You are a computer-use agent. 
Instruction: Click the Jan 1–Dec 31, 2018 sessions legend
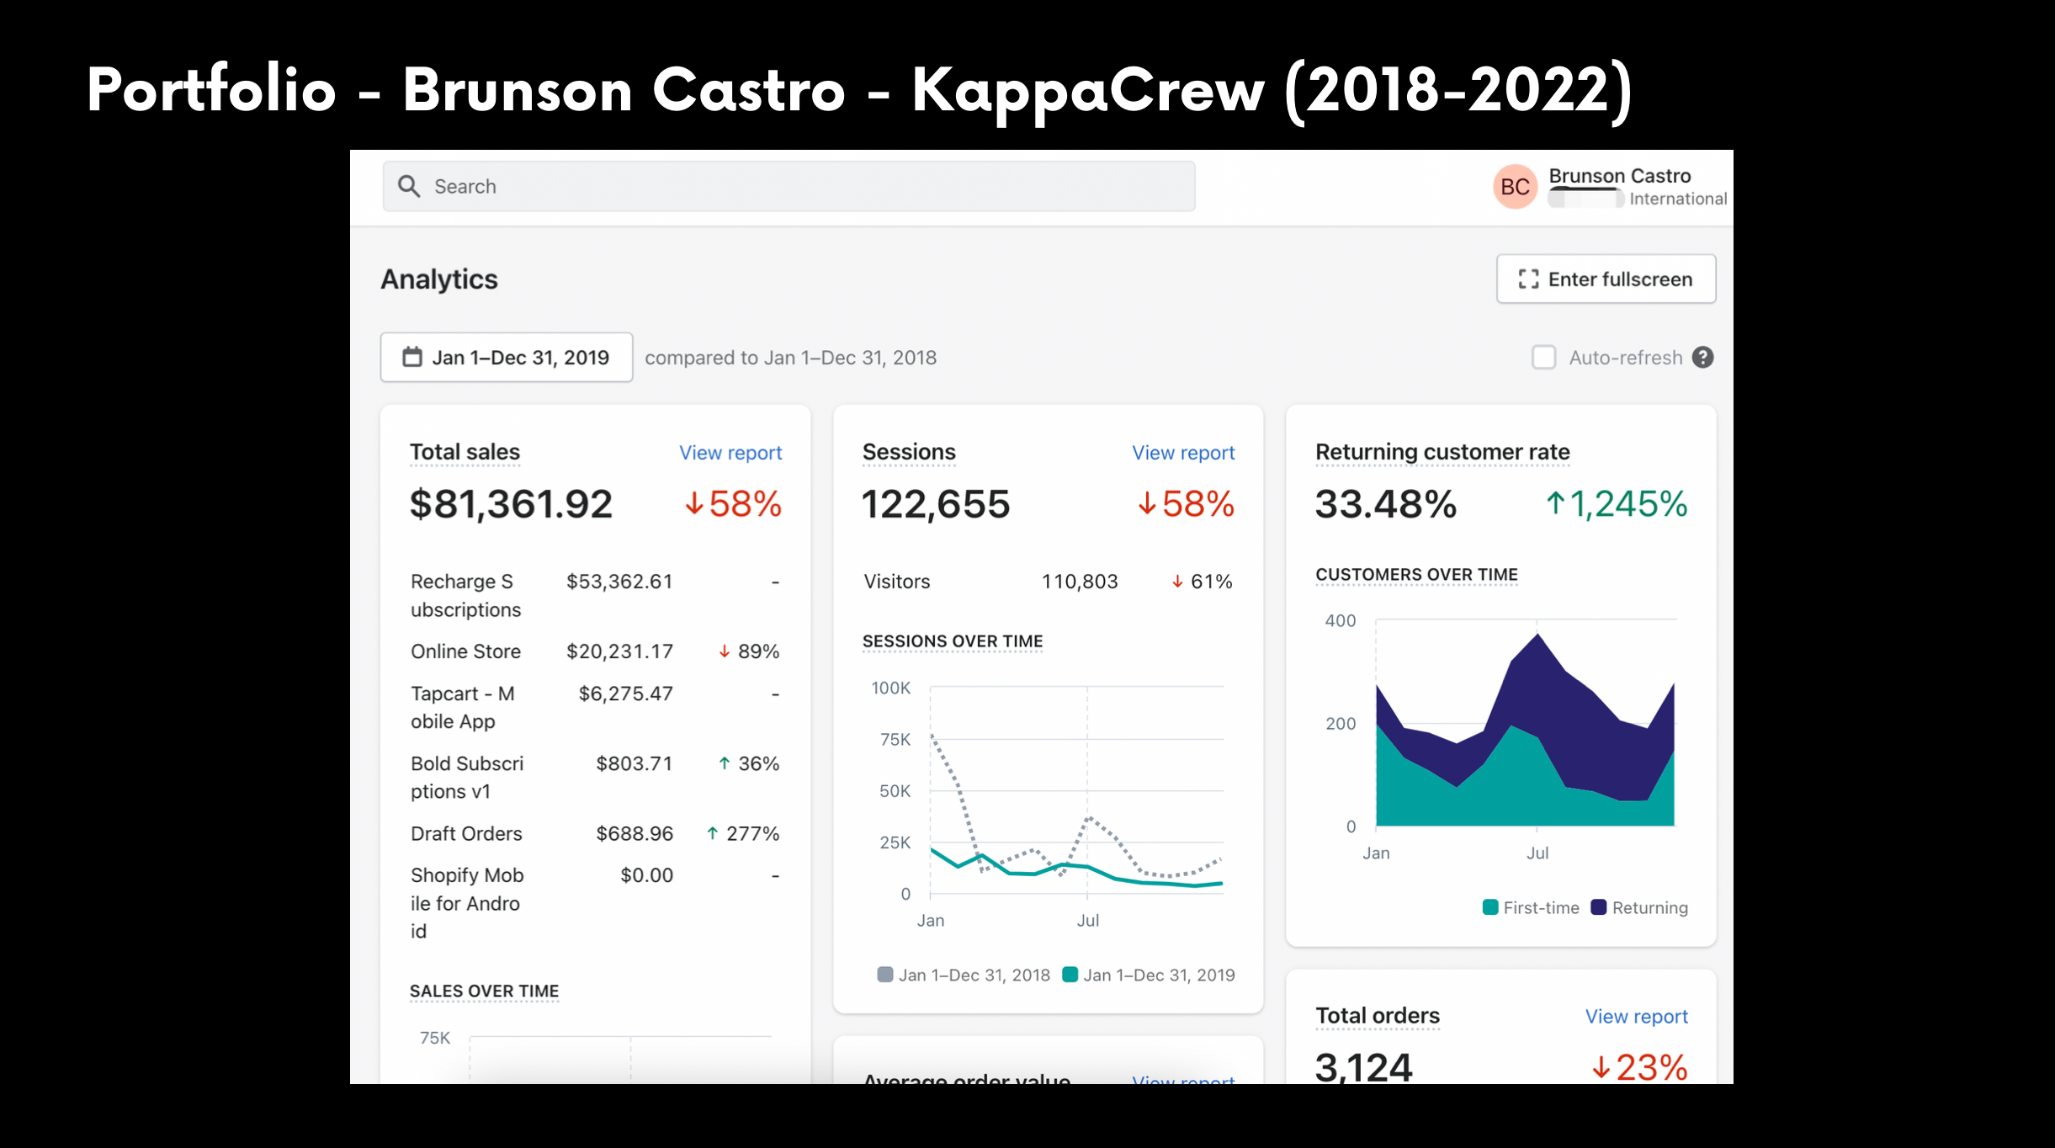[964, 975]
